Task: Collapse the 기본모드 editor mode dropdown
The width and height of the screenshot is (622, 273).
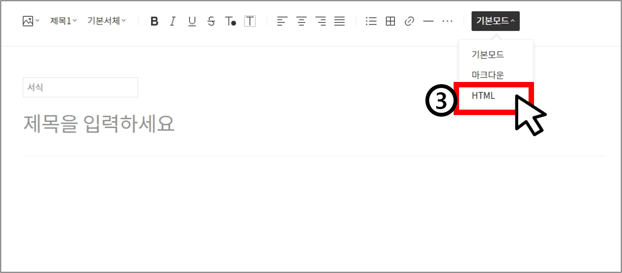Action: tap(495, 21)
